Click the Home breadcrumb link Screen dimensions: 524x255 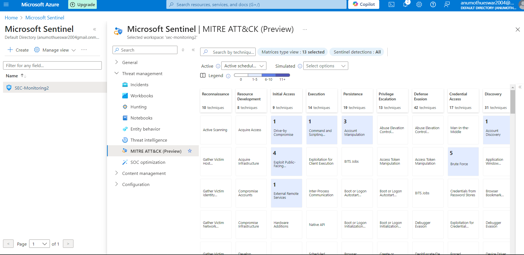[11, 18]
